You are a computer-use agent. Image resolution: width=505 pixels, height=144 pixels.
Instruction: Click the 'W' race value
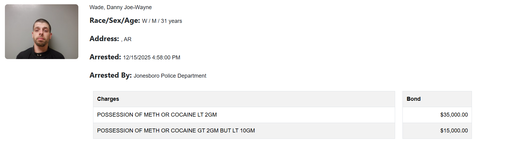144,21
